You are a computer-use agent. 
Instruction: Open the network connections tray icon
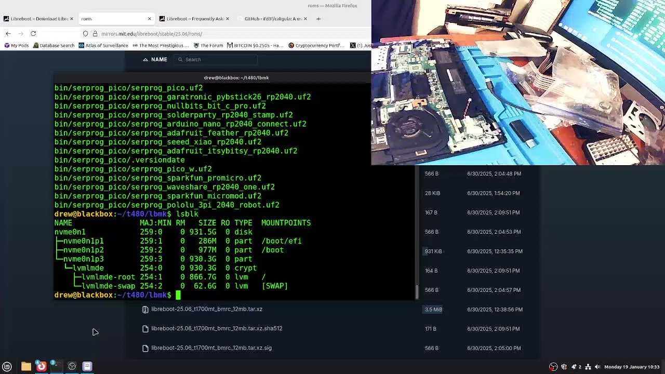588,367
